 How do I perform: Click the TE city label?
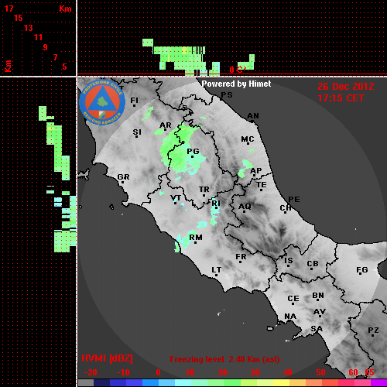click(x=261, y=185)
